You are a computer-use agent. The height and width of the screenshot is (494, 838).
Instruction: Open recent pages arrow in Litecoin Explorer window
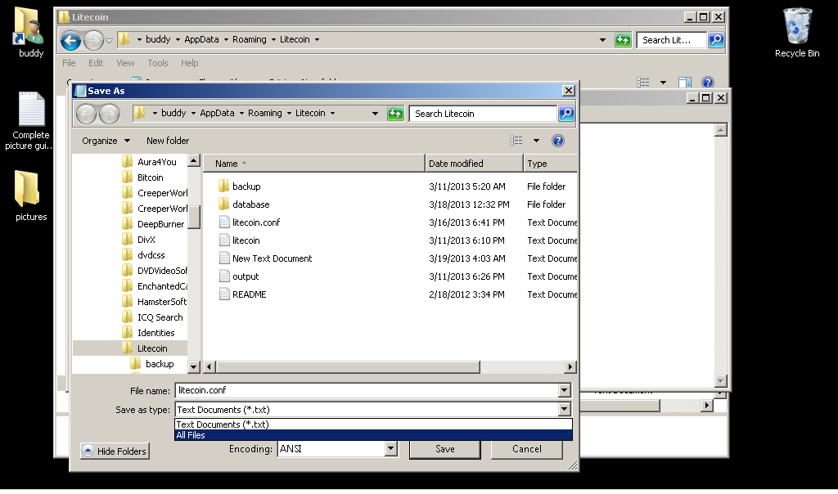109,41
